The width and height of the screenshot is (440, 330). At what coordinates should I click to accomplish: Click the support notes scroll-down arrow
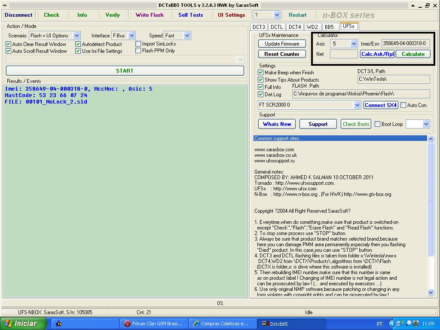click(431, 292)
